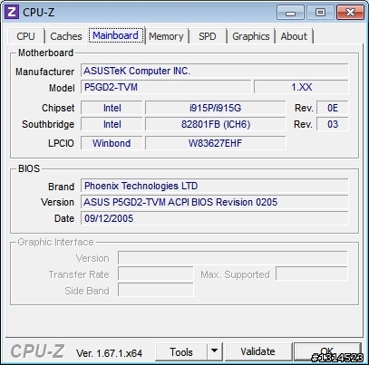Click the Validate button
The width and height of the screenshot is (369, 365).
pyautogui.click(x=257, y=351)
